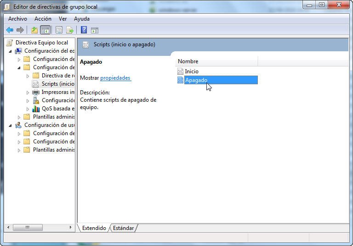Click the Scripts header icon in details pane

tap(85, 45)
